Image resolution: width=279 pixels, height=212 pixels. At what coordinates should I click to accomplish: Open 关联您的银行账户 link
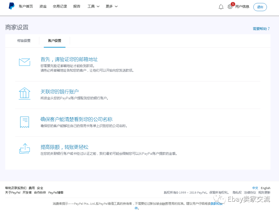(60, 92)
